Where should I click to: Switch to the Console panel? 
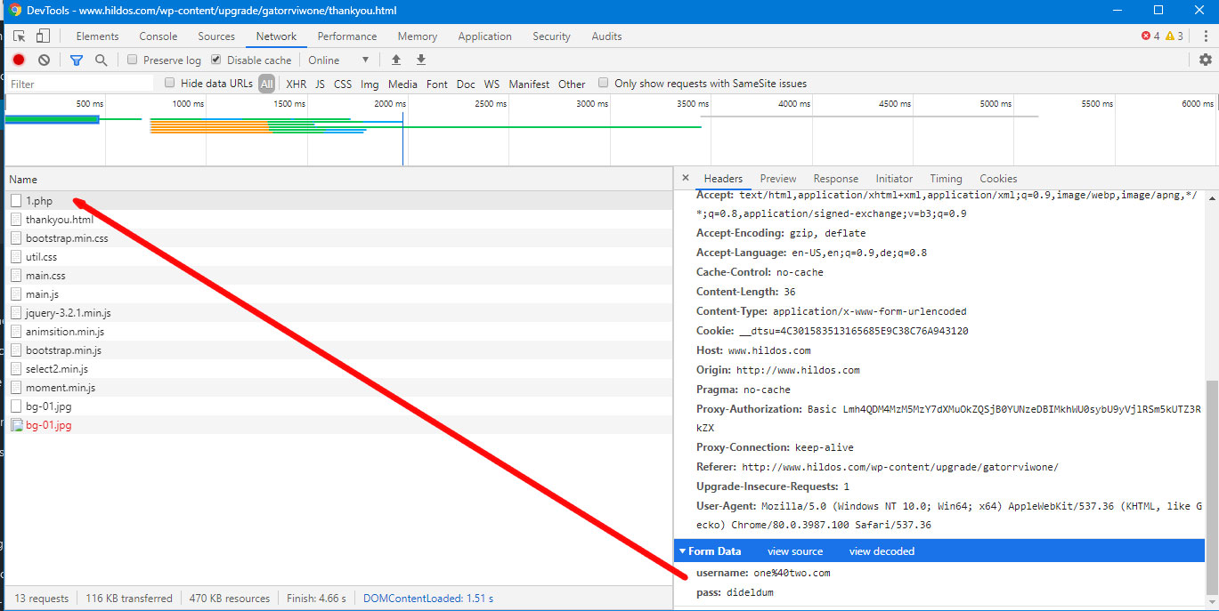click(x=158, y=36)
